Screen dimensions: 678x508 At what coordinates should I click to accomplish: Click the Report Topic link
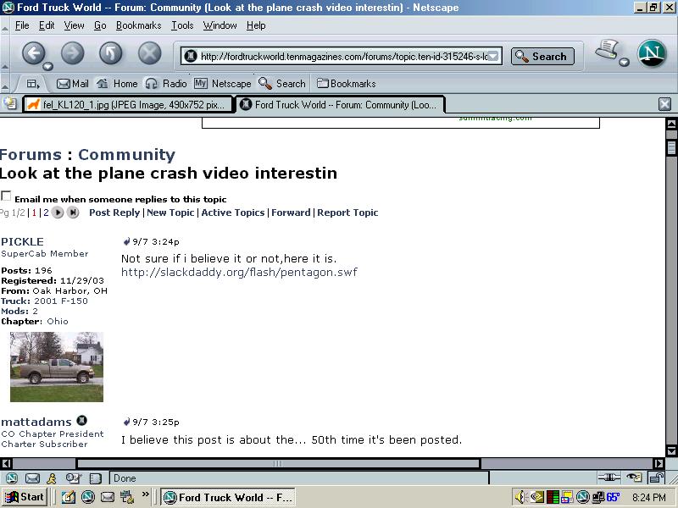point(347,213)
